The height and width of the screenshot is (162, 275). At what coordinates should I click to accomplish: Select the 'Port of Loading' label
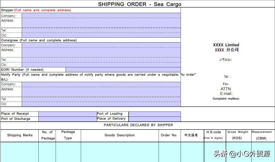110,114
